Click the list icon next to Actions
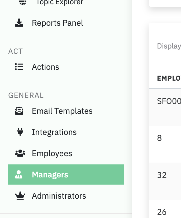 [19, 67]
